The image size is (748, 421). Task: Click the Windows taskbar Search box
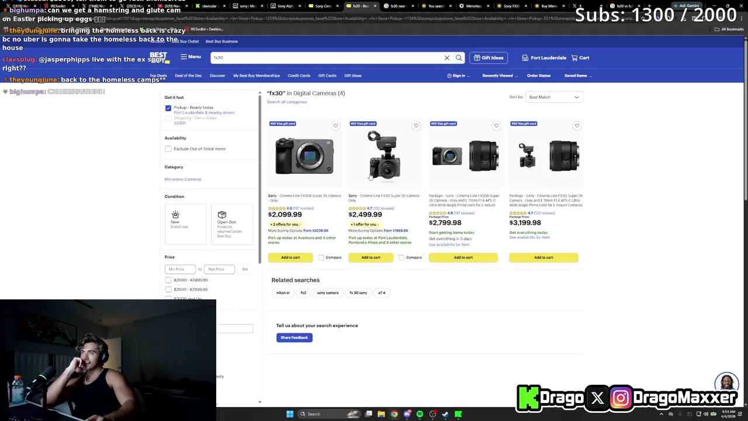329,414
